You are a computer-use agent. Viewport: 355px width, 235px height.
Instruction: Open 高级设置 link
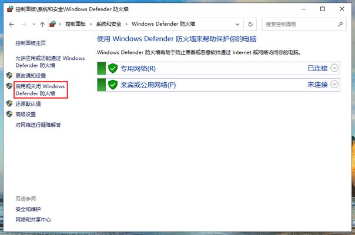pos(26,115)
